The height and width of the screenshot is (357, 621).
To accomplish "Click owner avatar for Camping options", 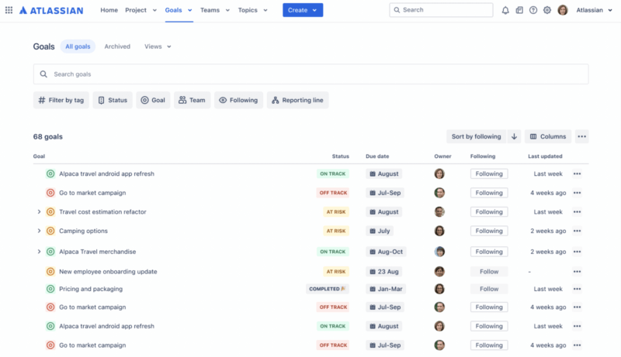I will pyautogui.click(x=439, y=231).
